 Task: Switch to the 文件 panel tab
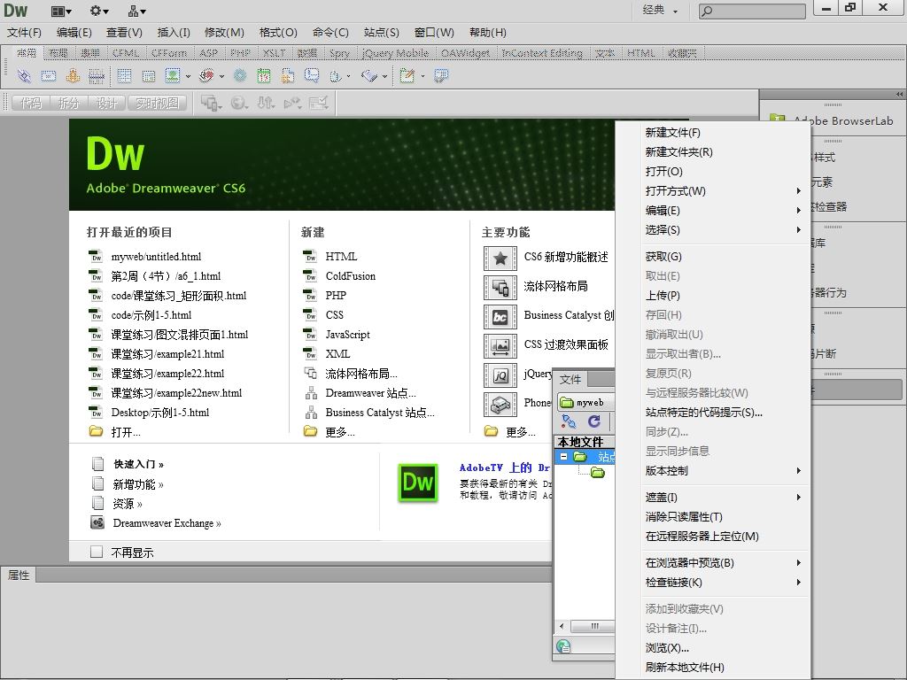pos(570,379)
